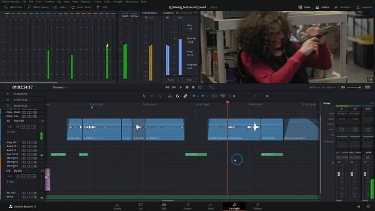
Task: Open the MAIN monitoring source dropdown
Action: [314, 87]
